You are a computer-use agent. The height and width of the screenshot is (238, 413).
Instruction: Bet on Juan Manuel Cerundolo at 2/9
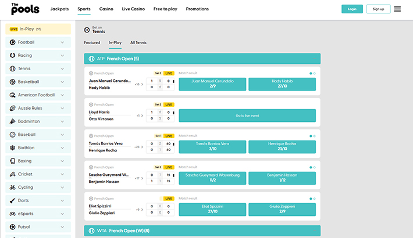pos(212,84)
